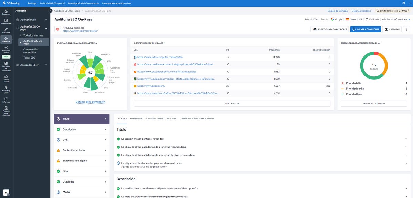Click VER DETALLES under competitors
The width and height of the screenshot is (413, 198).
coord(232,103)
